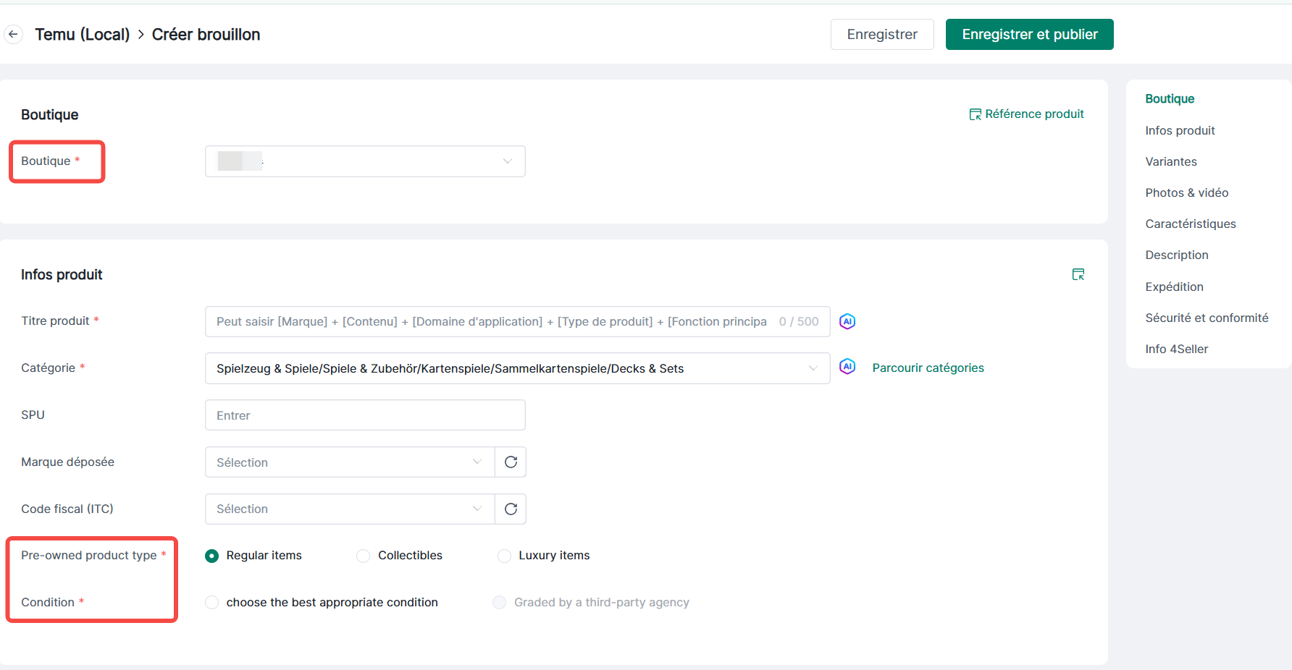Click the reference icon in Infos produit header
This screenshot has height=670, width=1292.
point(1078,274)
